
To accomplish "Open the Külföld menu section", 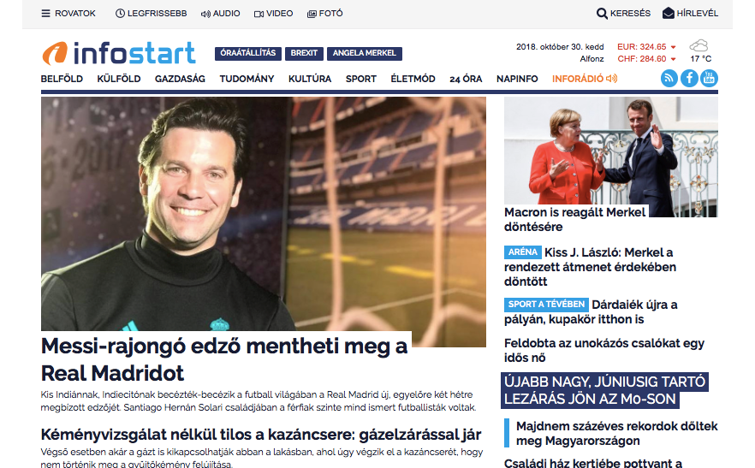I will click(x=119, y=79).
